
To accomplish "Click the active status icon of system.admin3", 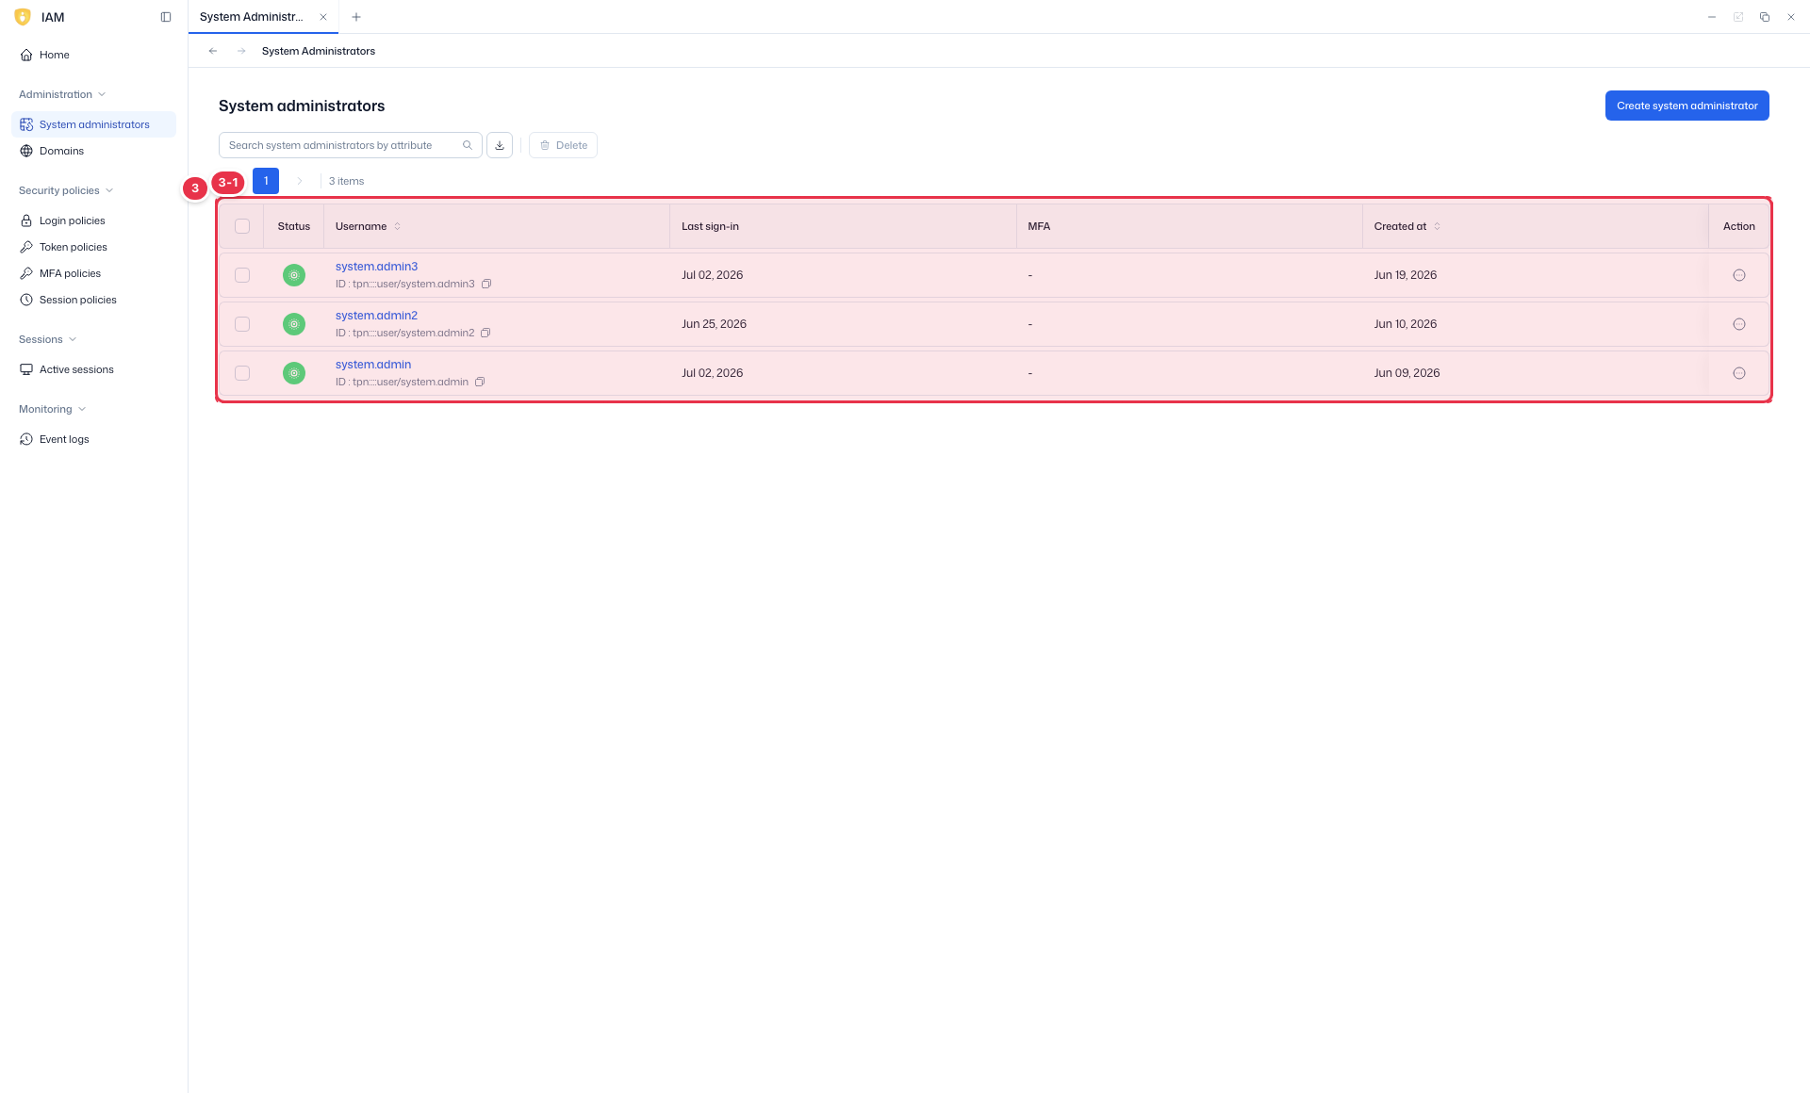I will [294, 275].
